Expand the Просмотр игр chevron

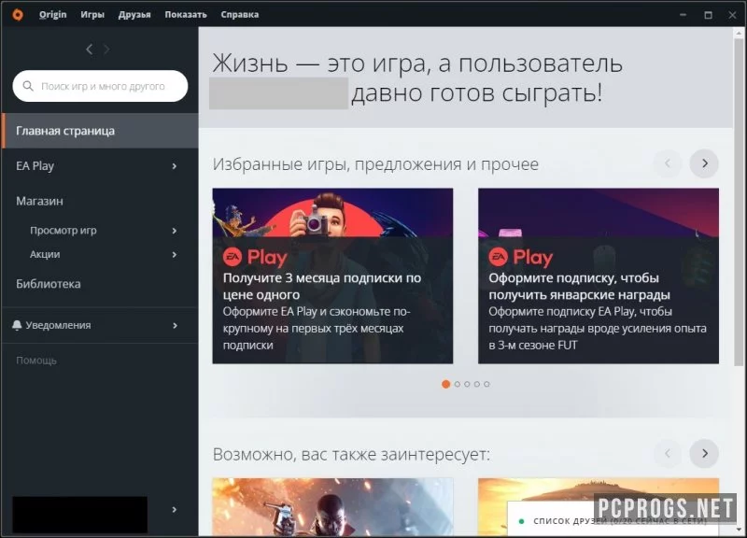click(x=175, y=231)
